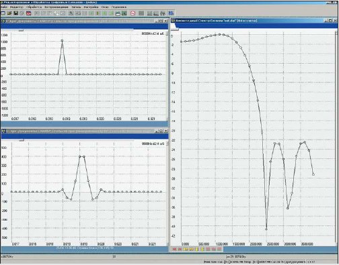Click the small window-like icon in main toolbar
This screenshot has height=265, width=339.
pyautogui.click(x=118, y=13)
